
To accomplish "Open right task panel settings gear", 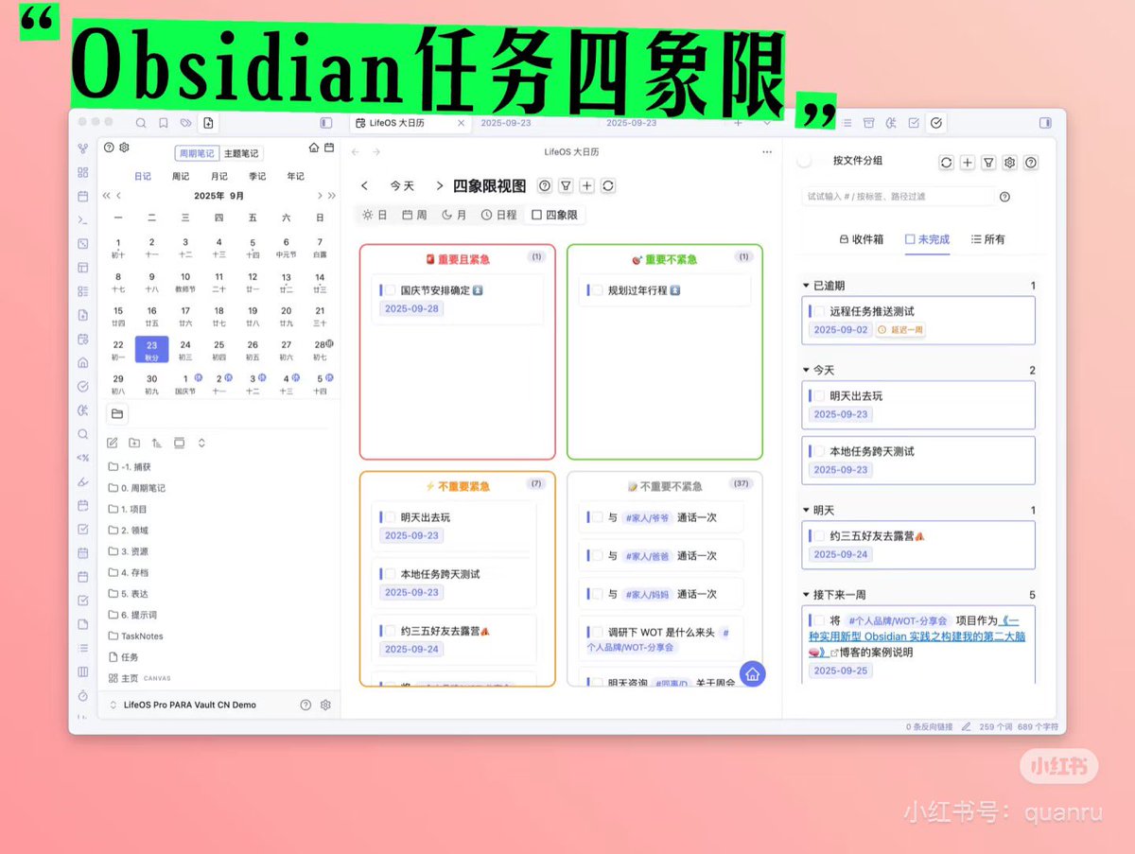I will (1010, 163).
